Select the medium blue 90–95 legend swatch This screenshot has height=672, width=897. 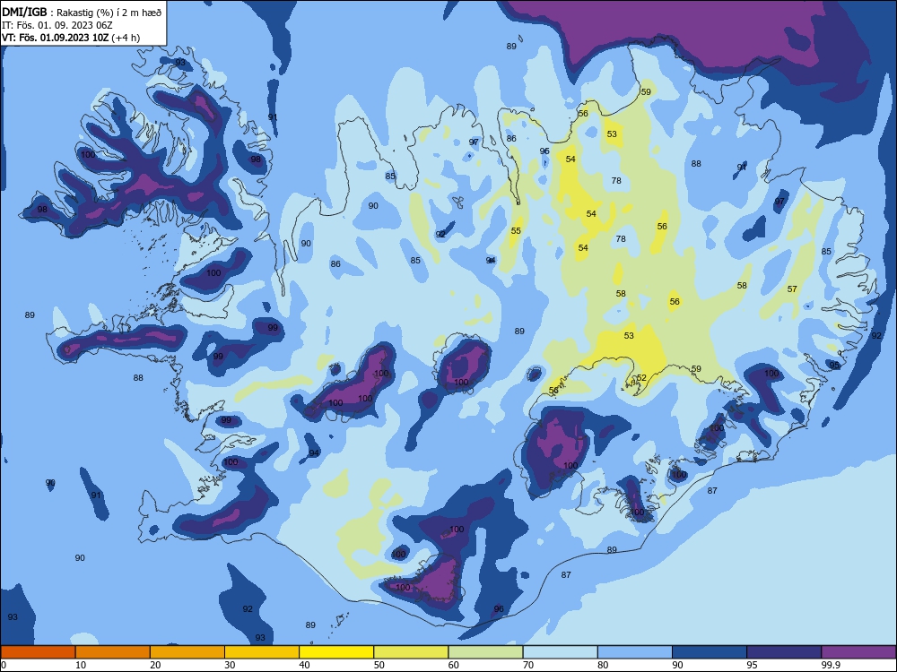pyautogui.click(x=710, y=652)
